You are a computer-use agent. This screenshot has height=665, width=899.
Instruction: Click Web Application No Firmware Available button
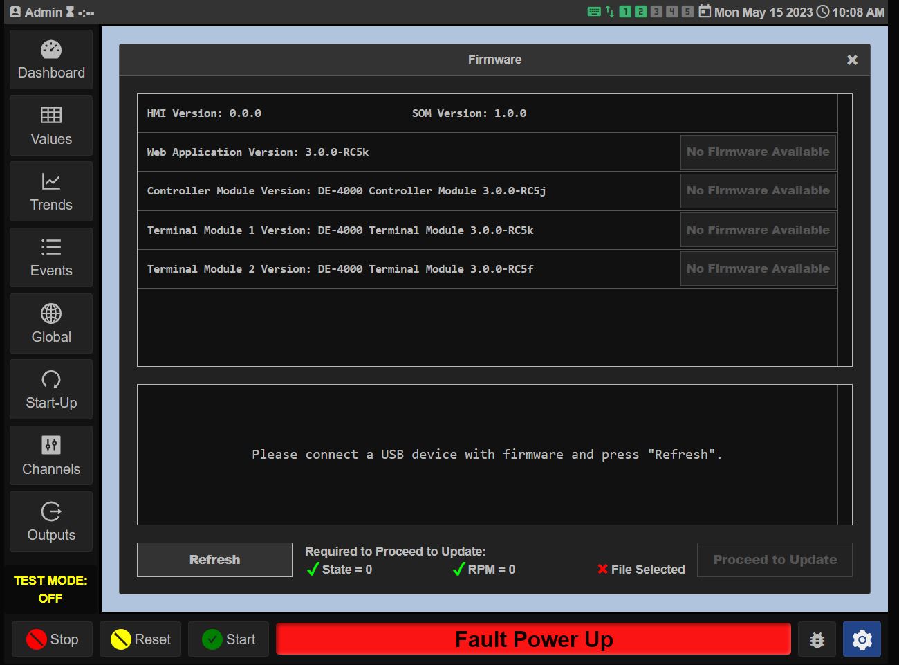(758, 152)
